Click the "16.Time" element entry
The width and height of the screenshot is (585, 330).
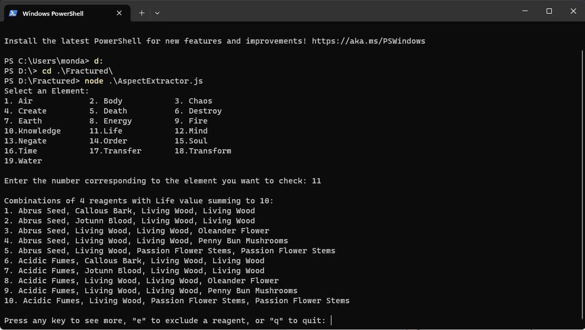pyautogui.click(x=21, y=151)
